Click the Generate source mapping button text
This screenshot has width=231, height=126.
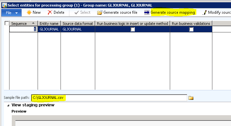(x=173, y=12)
